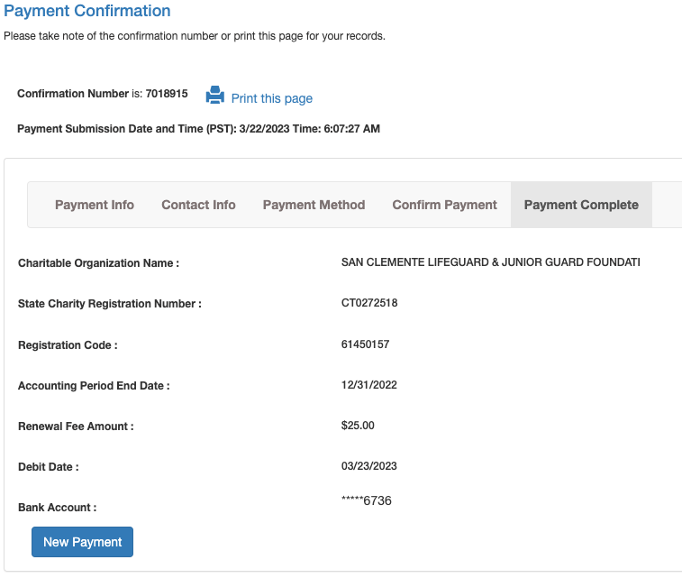Viewport: 682px width, 578px height.
Task: Switch to the Payment Info tab
Action: coord(95,205)
